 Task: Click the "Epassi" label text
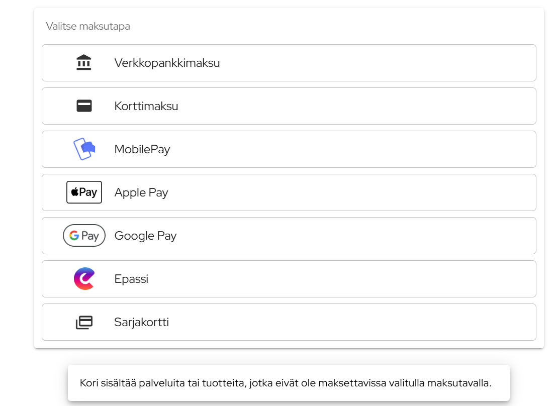(131, 279)
